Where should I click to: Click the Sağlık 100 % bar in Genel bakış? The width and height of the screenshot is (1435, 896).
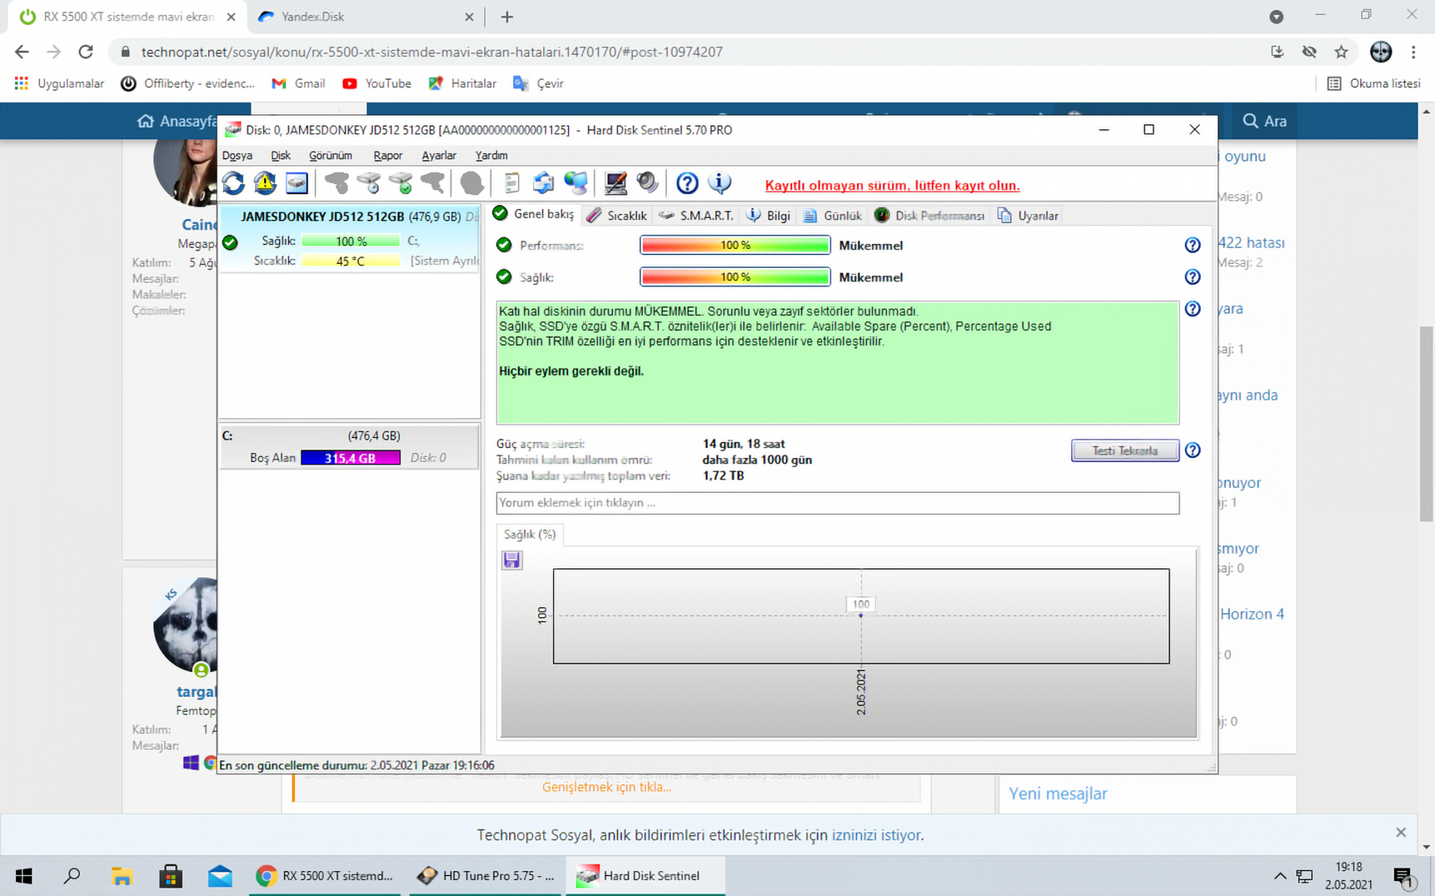coord(735,277)
